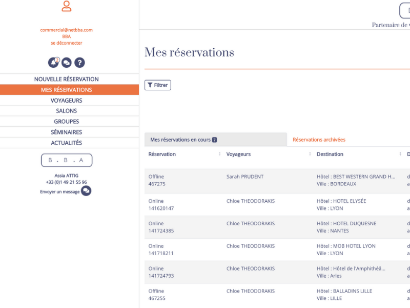This screenshot has height=308, width=410.
Task: Select reservation Online 141724793
Action: (161, 272)
